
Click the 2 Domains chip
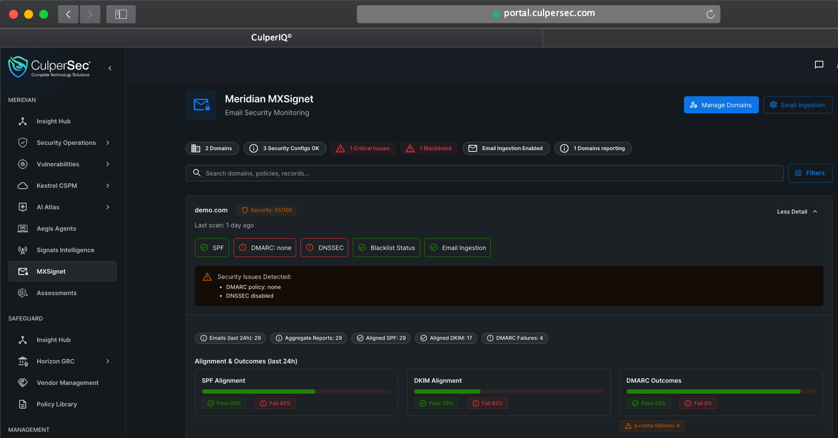(x=212, y=148)
